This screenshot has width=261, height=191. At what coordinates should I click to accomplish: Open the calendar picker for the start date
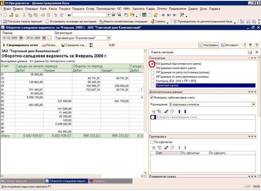point(21,38)
